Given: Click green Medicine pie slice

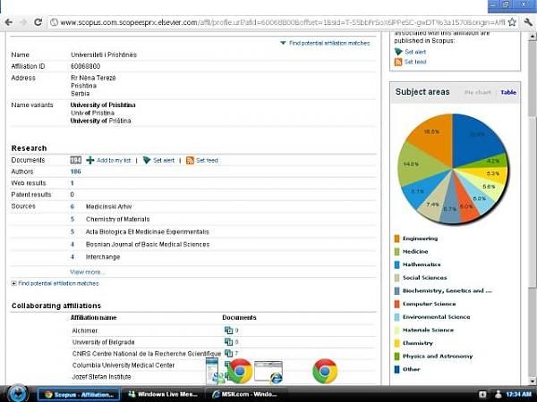Looking at the screenshot, I should [416, 164].
